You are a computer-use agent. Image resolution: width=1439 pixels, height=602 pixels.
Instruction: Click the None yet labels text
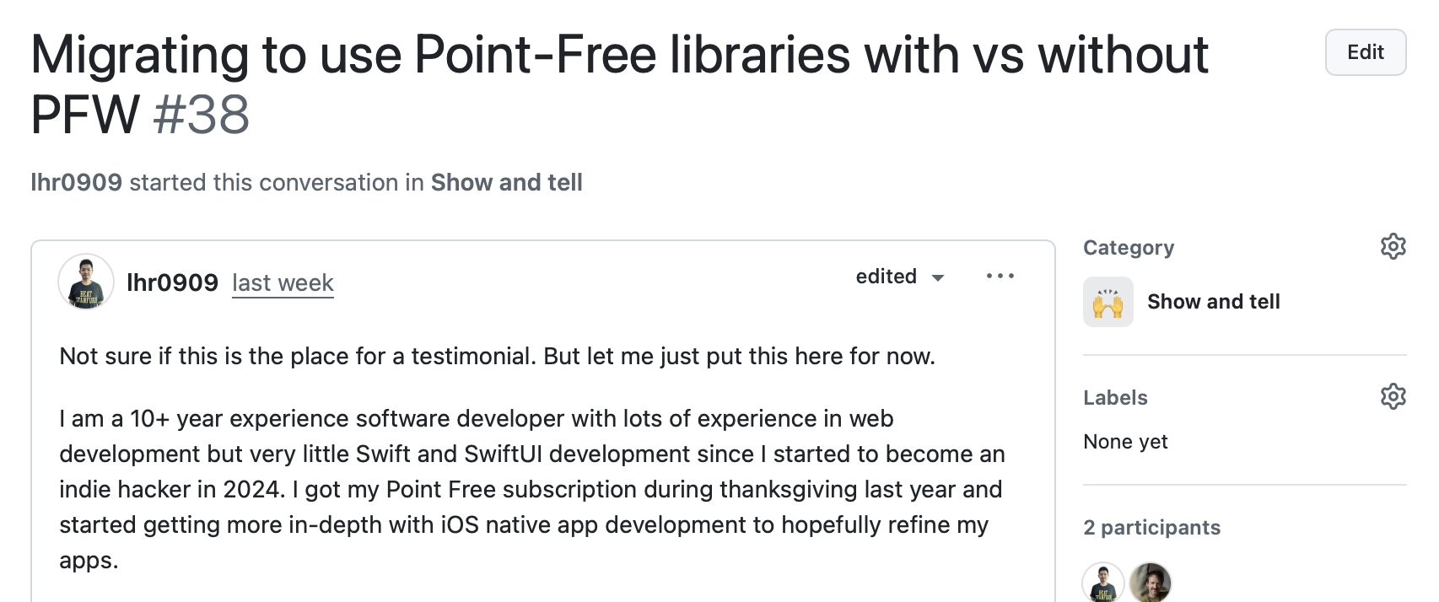point(1125,442)
